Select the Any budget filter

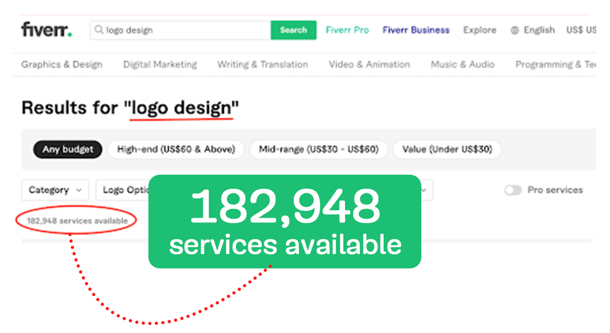tap(67, 149)
